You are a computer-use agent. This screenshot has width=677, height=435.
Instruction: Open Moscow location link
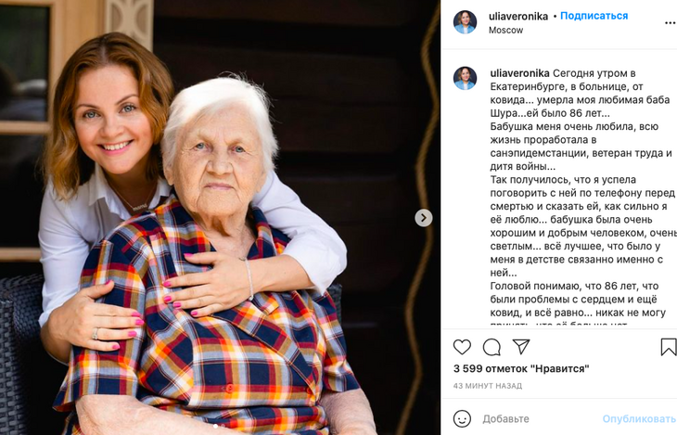[x=505, y=31]
